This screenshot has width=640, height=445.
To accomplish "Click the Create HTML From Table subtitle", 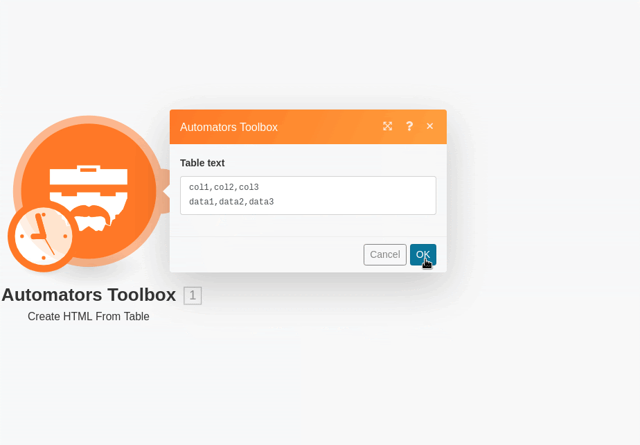I will click(89, 317).
